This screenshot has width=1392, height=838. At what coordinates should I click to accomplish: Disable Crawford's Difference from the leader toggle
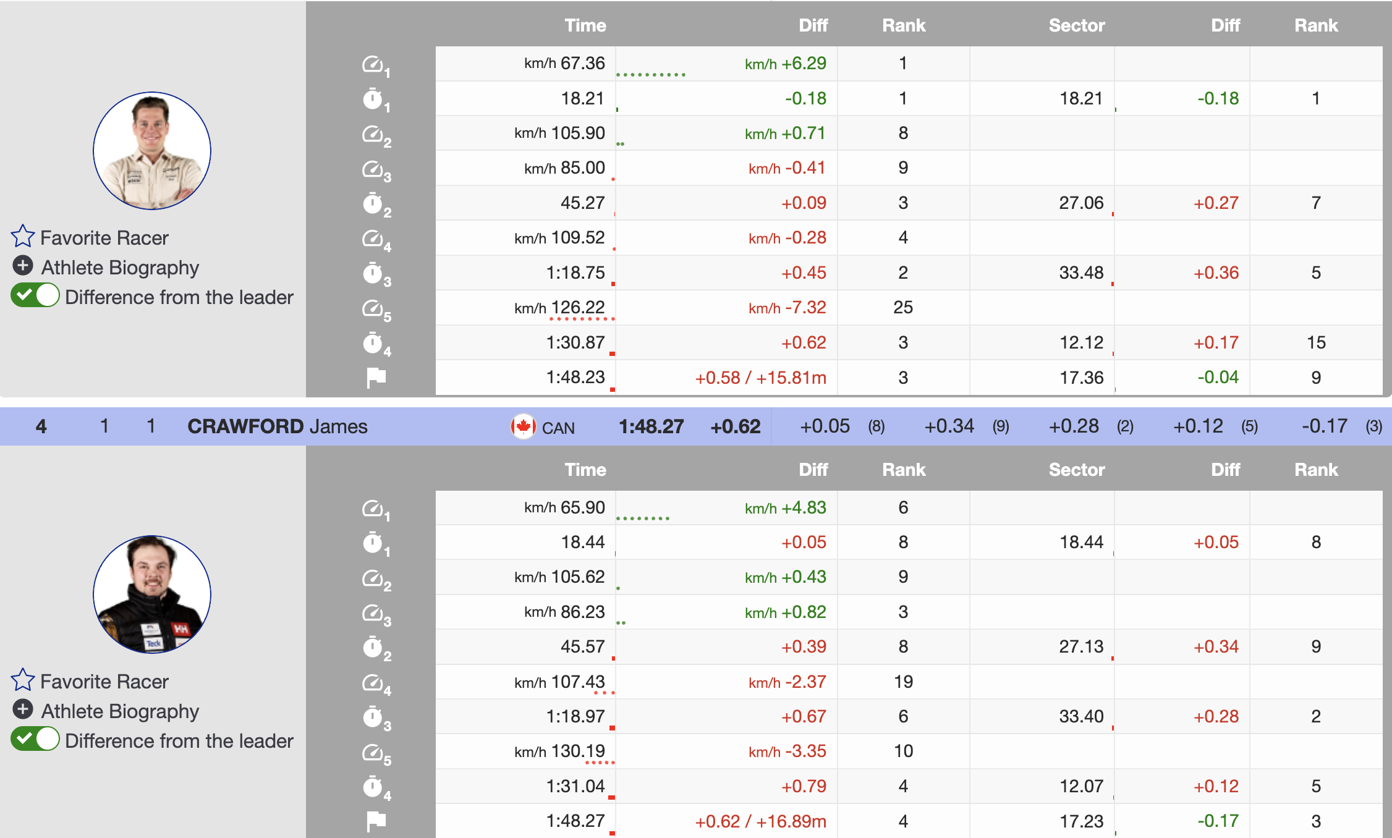[x=35, y=740]
